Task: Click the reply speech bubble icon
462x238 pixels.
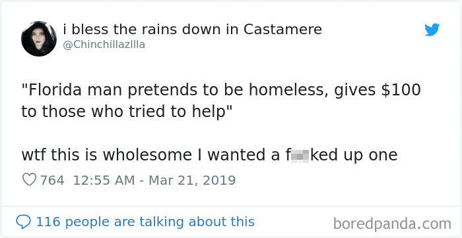Action: tap(23, 222)
